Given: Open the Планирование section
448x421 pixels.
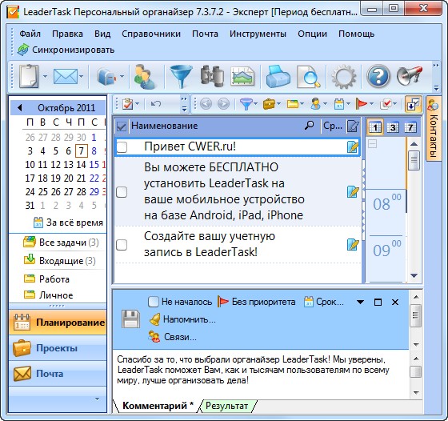Looking at the screenshot, I should [58, 323].
